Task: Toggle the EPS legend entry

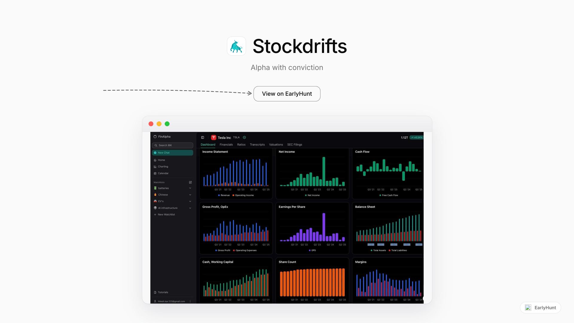Action: 312,250
